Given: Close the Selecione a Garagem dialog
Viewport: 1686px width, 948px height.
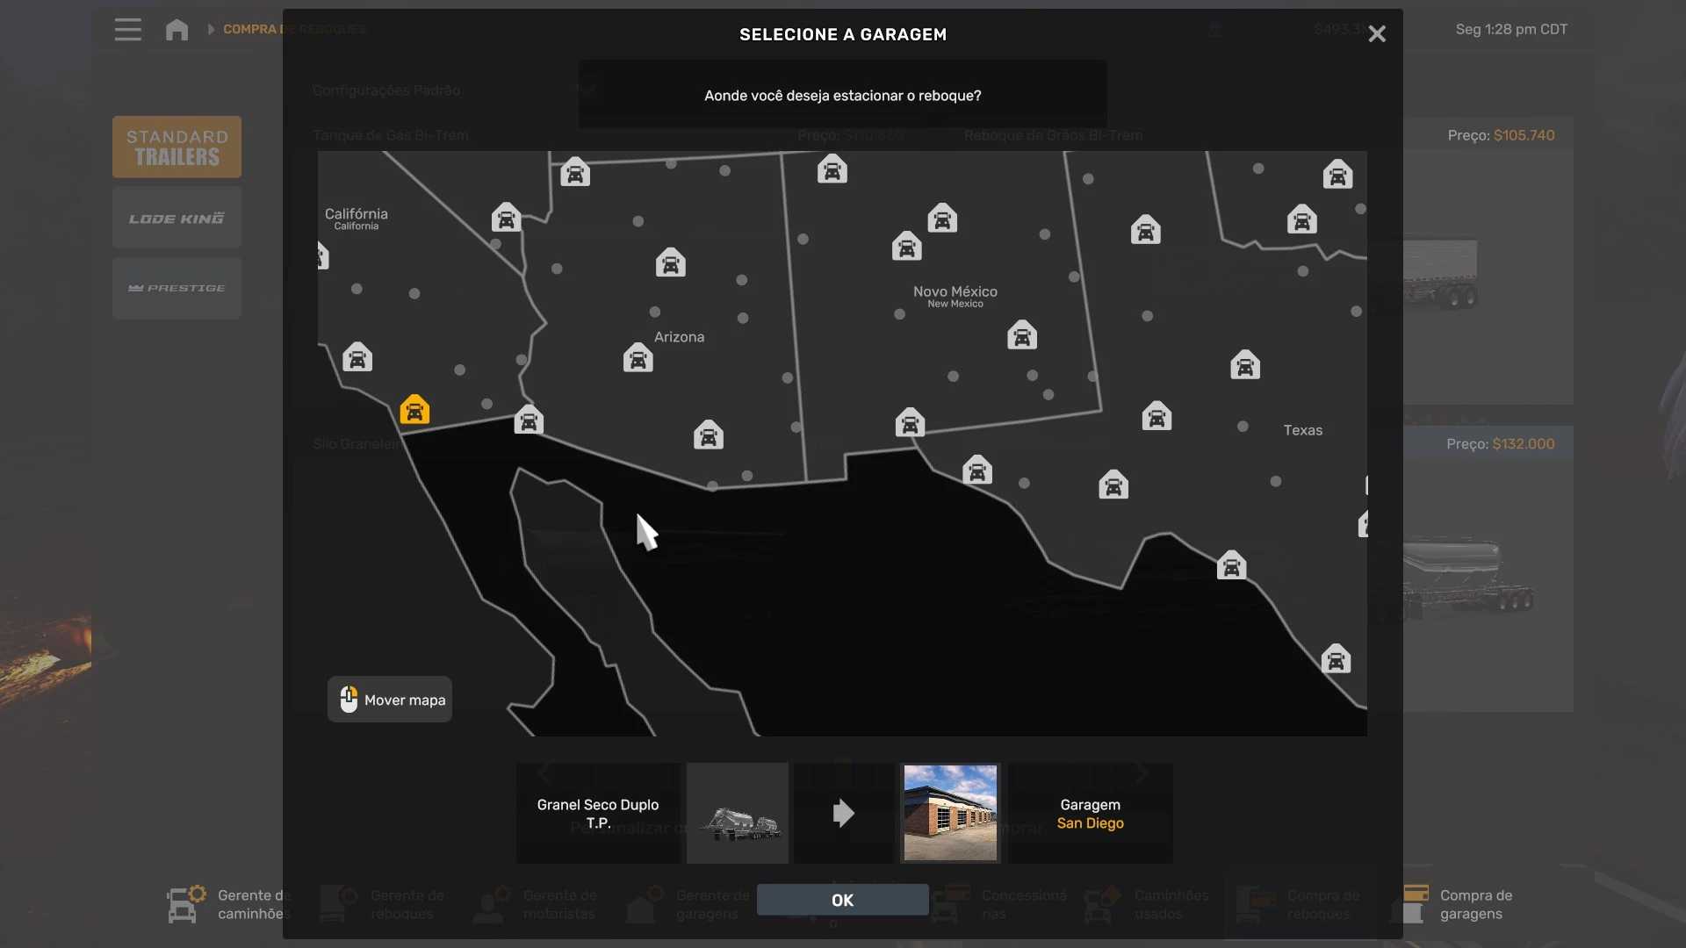Looking at the screenshot, I should pos(1376,34).
